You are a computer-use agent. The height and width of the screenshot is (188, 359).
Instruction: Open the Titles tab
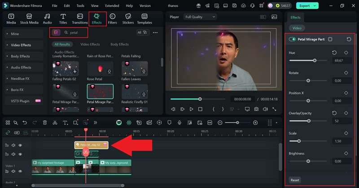(x=63, y=19)
